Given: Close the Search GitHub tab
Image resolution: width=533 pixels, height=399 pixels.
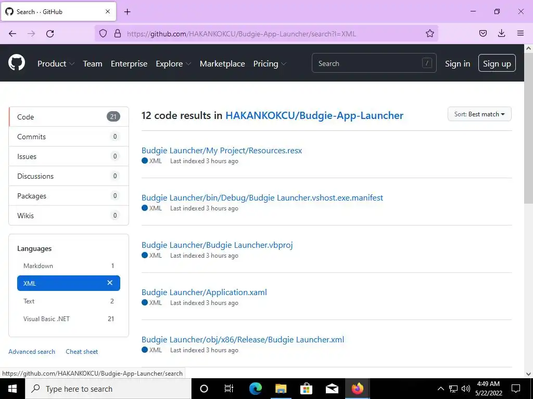Looking at the screenshot, I should [x=108, y=11].
